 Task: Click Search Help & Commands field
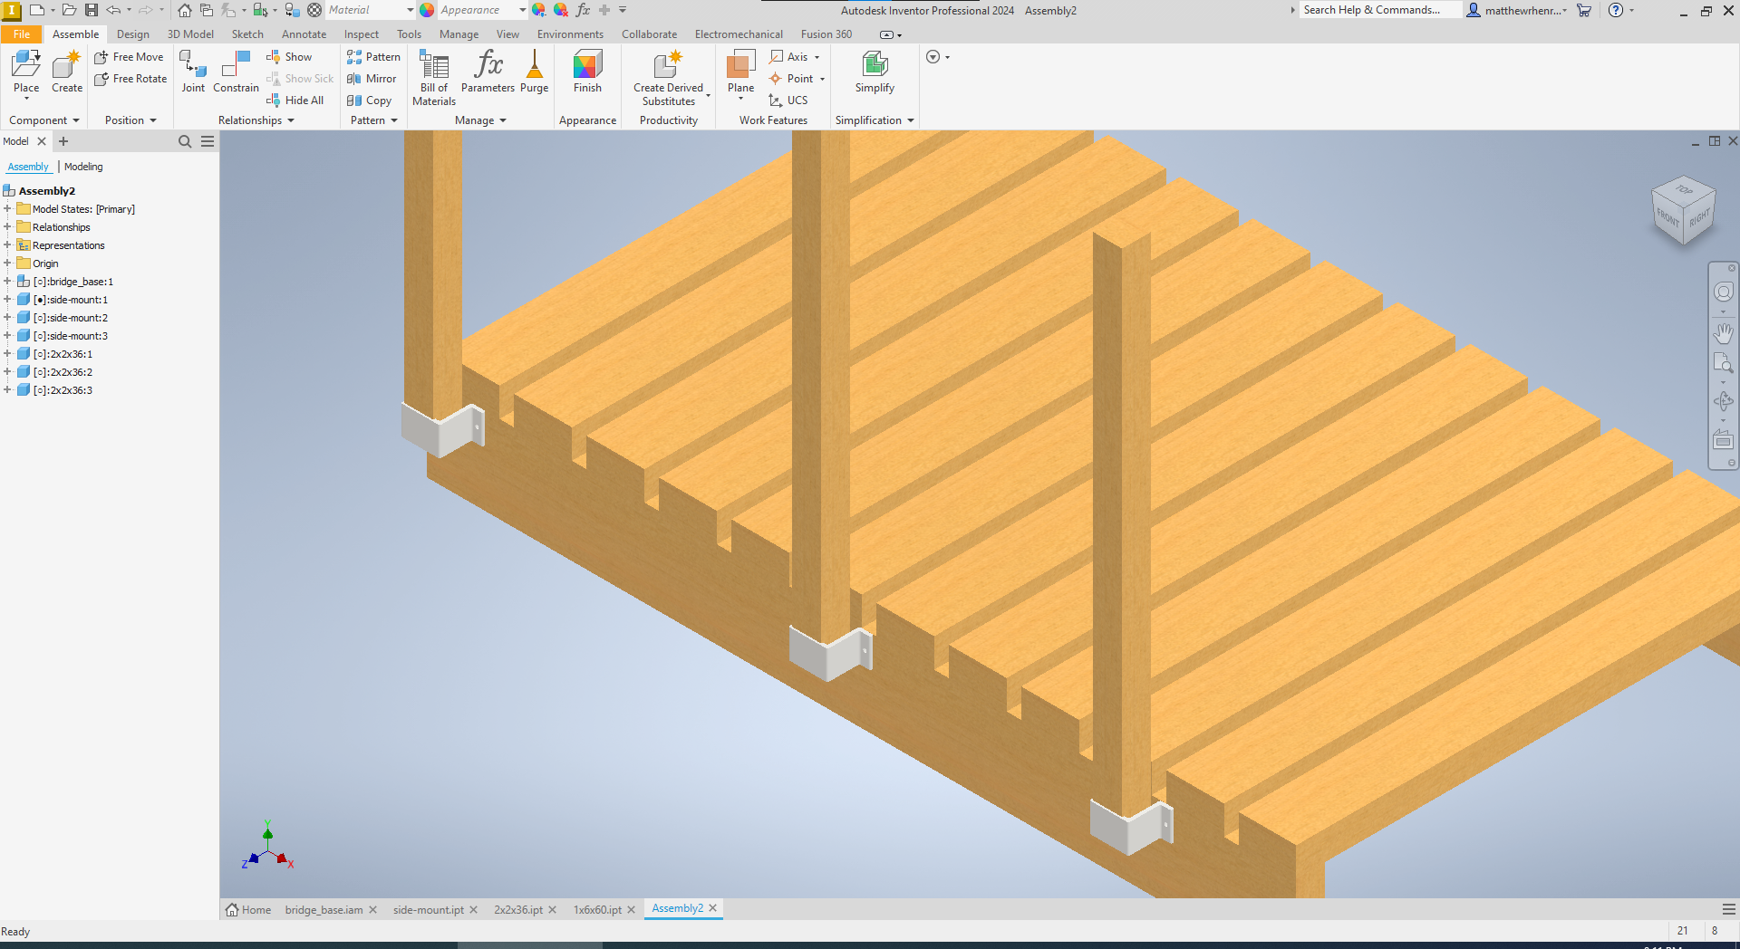(1378, 10)
